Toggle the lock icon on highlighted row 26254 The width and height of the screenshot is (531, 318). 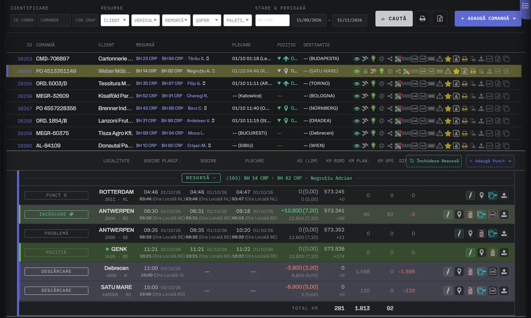[365, 71]
